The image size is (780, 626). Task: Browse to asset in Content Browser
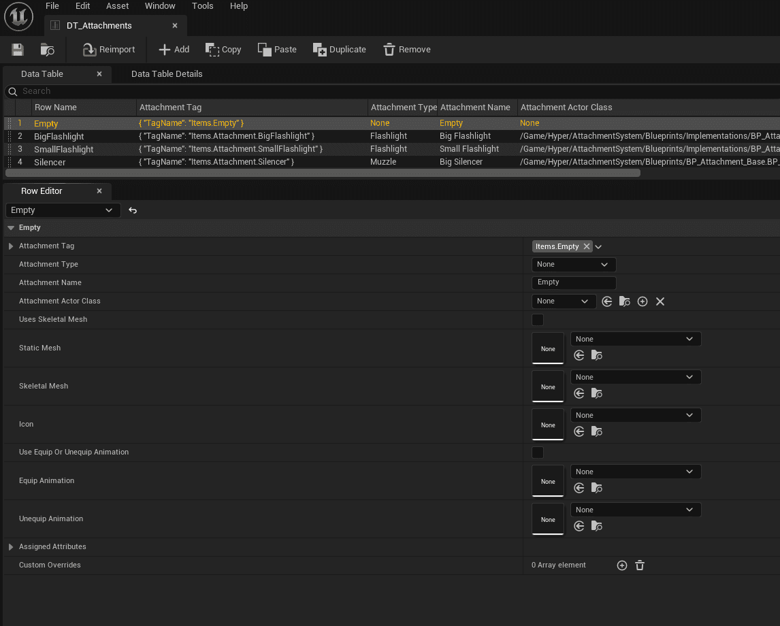pyautogui.click(x=47, y=49)
